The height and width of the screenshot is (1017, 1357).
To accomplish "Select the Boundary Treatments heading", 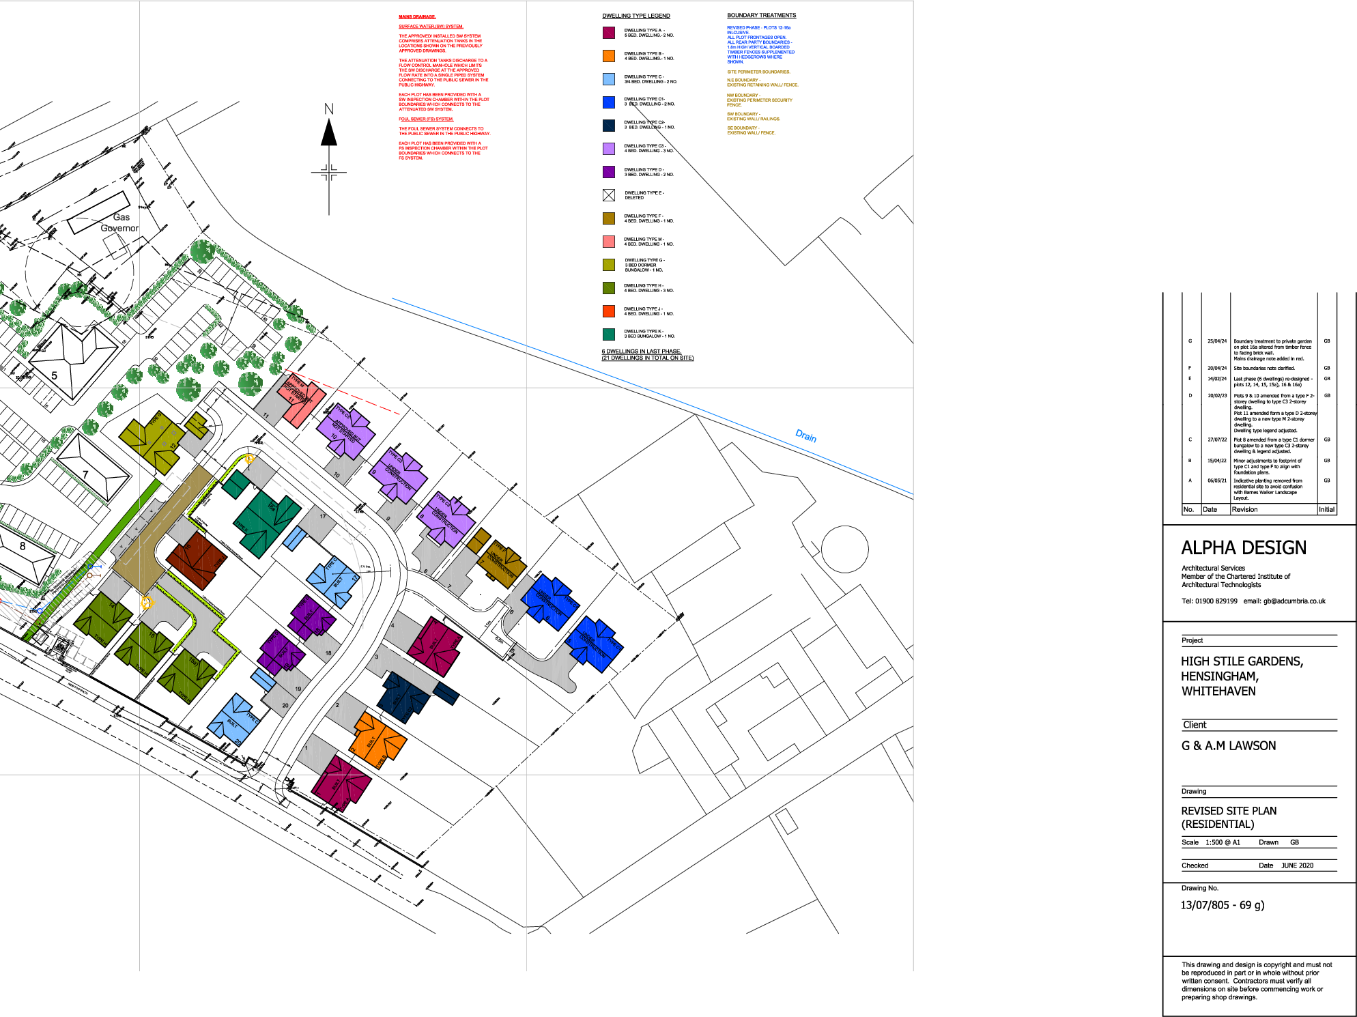I will pos(761,15).
